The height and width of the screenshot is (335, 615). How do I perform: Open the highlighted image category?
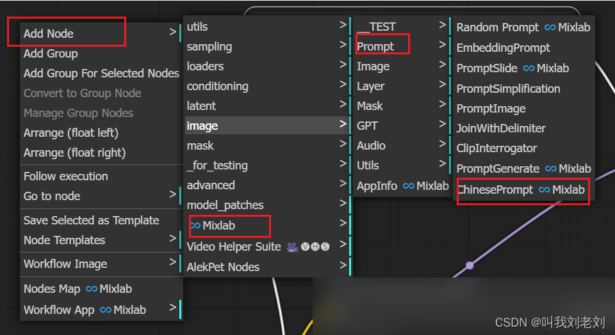tap(266, 125)
